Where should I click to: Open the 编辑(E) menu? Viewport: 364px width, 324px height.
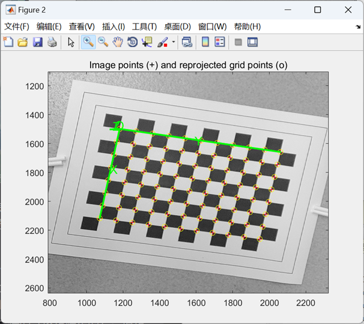[49, 26]
